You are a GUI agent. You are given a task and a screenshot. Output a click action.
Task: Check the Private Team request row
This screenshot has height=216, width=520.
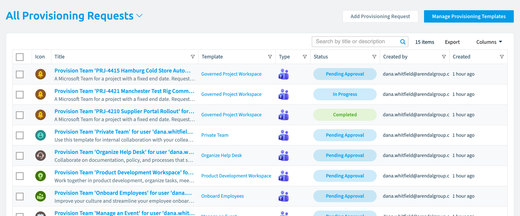[x=20, y=135]
